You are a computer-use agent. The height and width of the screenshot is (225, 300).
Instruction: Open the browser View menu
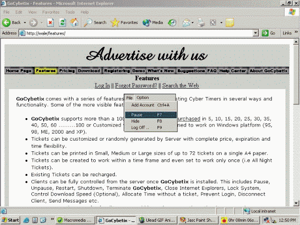(32, 12)
